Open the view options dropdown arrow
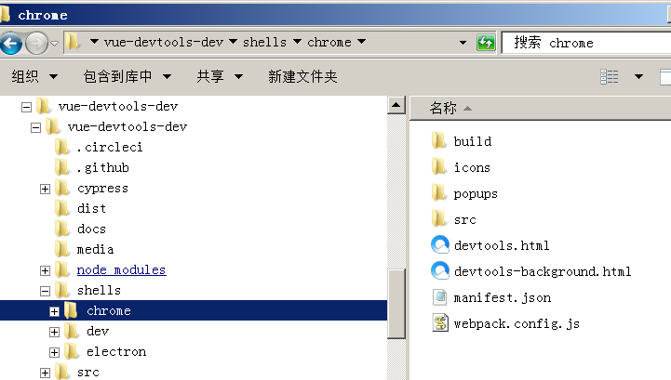Viewport: 671px width, 380px height. [638, 77]
